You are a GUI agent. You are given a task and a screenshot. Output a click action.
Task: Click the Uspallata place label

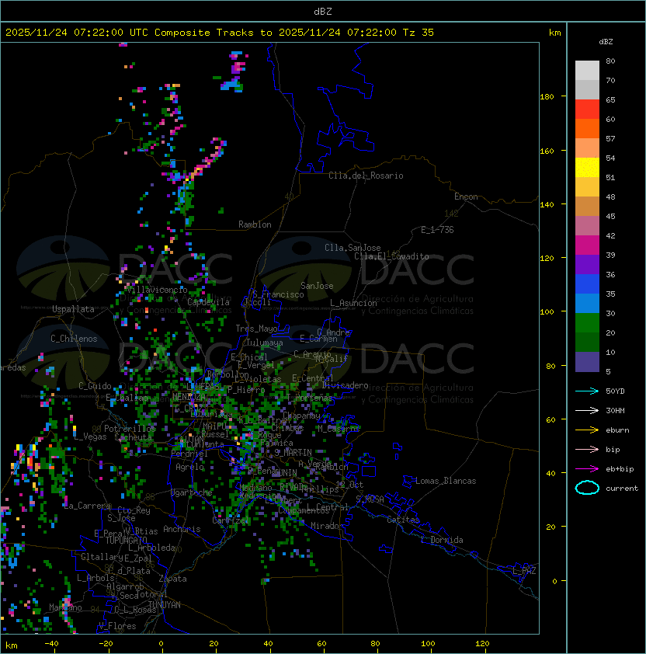coord(73,309)
